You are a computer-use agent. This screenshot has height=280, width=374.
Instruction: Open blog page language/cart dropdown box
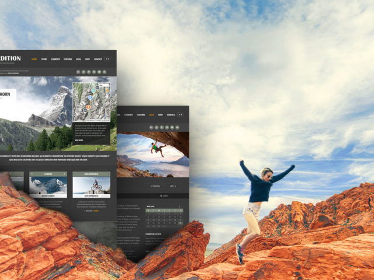tap(181, 114)
